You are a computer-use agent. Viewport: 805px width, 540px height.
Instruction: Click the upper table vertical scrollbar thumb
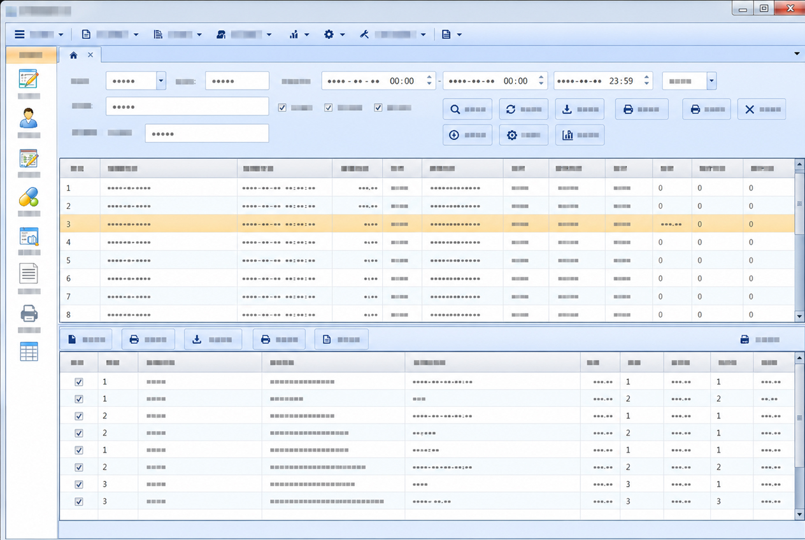click(x=799, y=203)
